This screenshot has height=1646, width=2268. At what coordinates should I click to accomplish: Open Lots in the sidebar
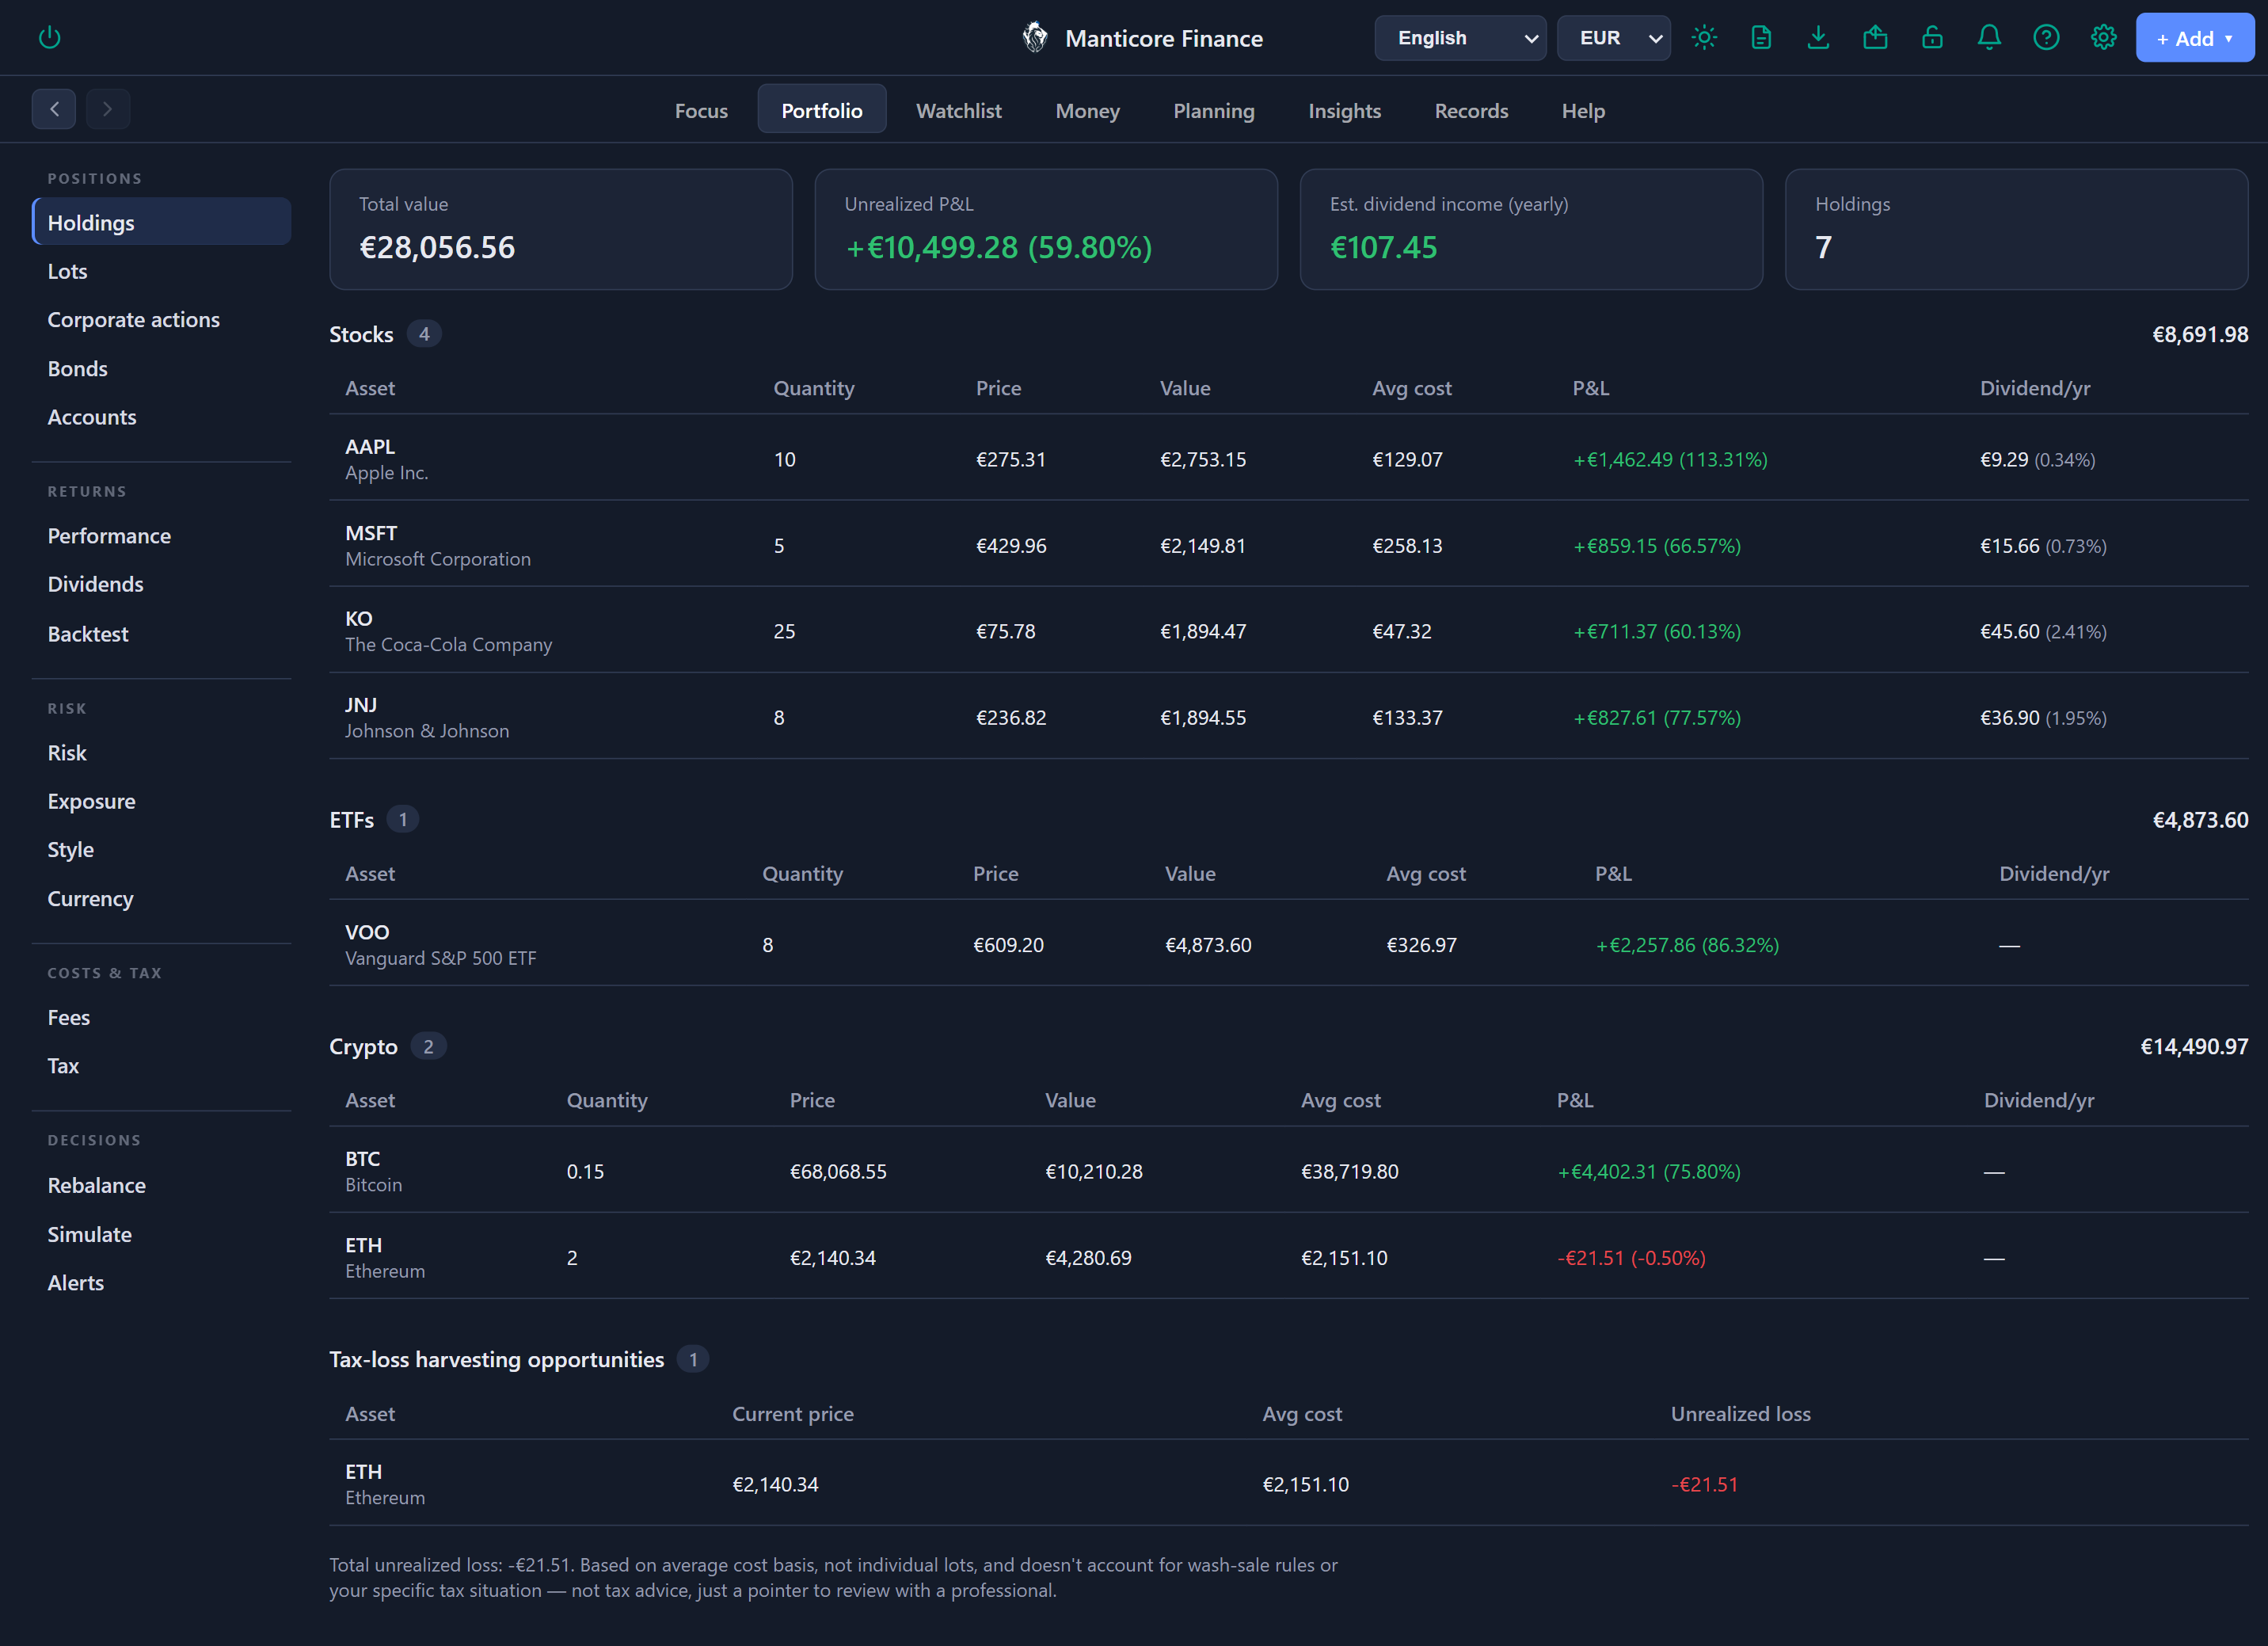(161, 271)
